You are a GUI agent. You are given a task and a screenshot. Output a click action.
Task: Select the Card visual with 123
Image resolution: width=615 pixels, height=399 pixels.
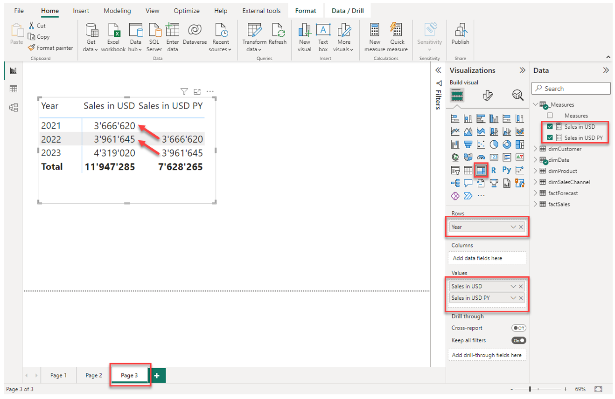494,158
